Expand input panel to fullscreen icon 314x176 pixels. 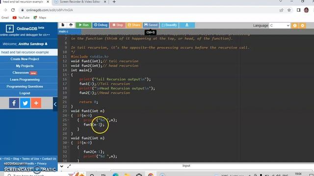tap(69, 166)
